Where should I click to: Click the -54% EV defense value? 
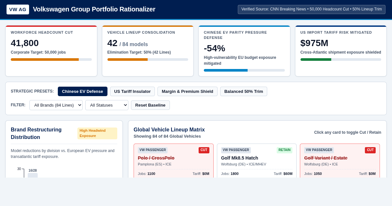(215, 48)
